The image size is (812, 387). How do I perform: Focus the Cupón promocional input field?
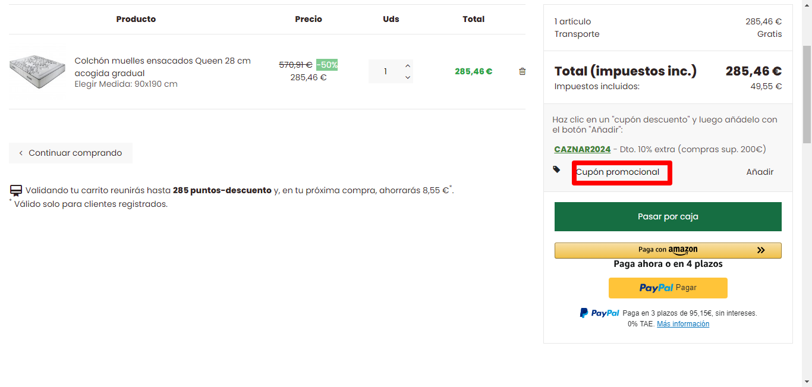tap(622, 172)
